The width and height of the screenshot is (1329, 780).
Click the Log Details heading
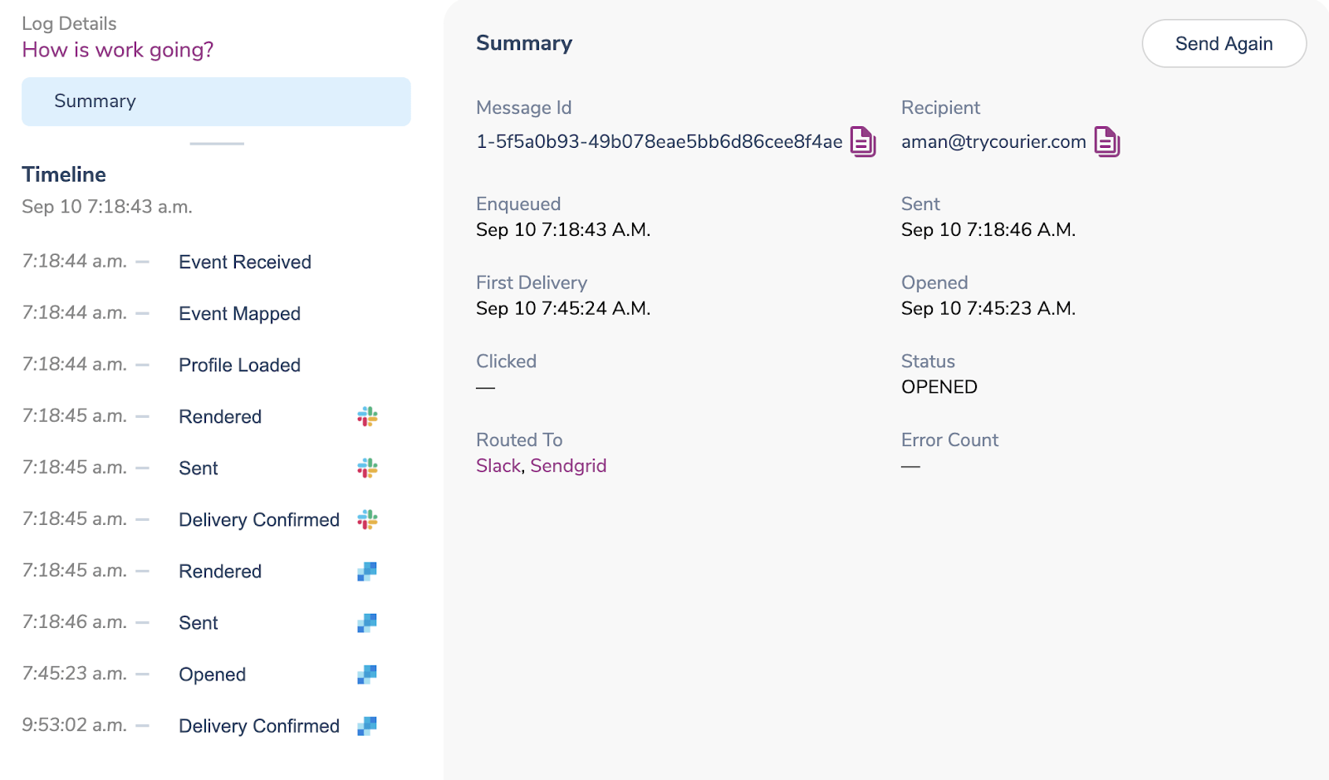point(69,23)
